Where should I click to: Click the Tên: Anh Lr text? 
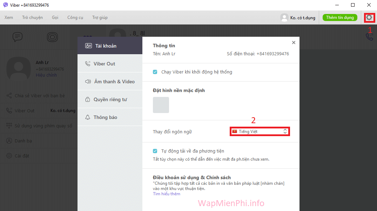coord(164,54)
